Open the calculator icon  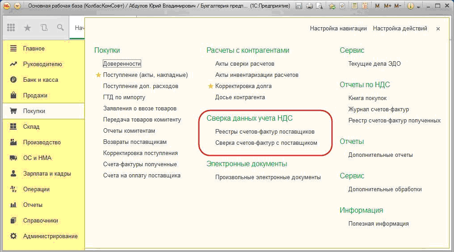pyautogui.click(x=354, y=6)
